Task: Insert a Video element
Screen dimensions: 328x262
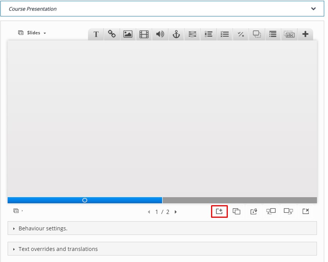Action: (x=144, y=34)
